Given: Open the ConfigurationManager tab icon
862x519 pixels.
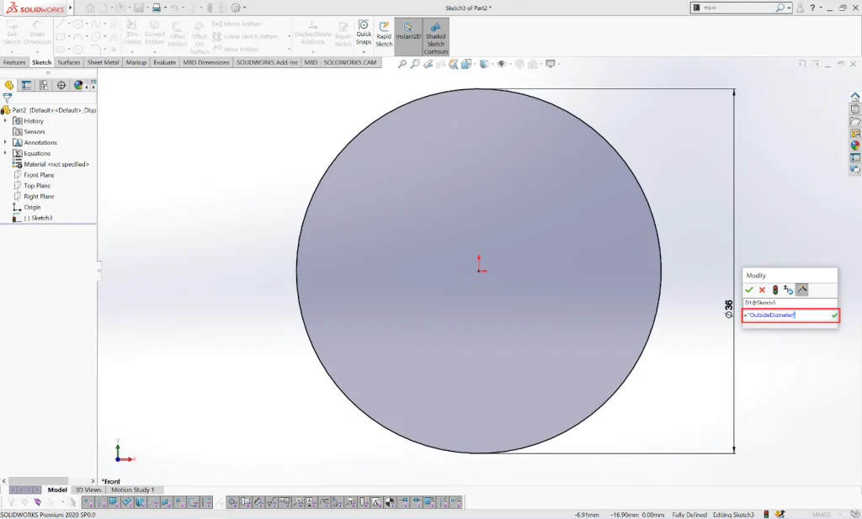Looking at the screenshot, I should pyautogui.click(x=44, y=85).
